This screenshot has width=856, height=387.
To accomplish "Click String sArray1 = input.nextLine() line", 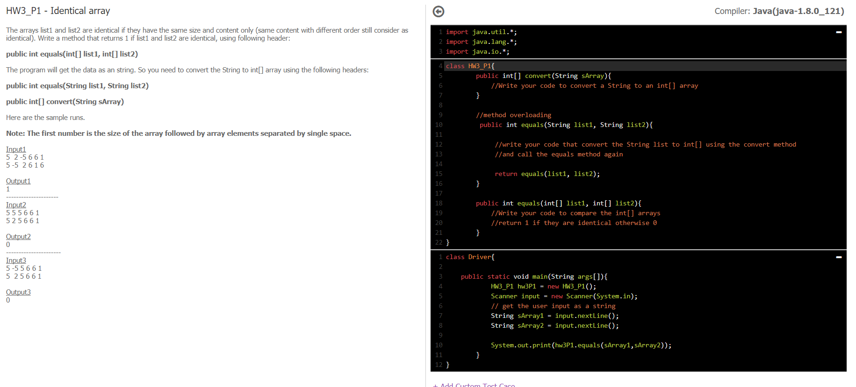I will [554, 316].
